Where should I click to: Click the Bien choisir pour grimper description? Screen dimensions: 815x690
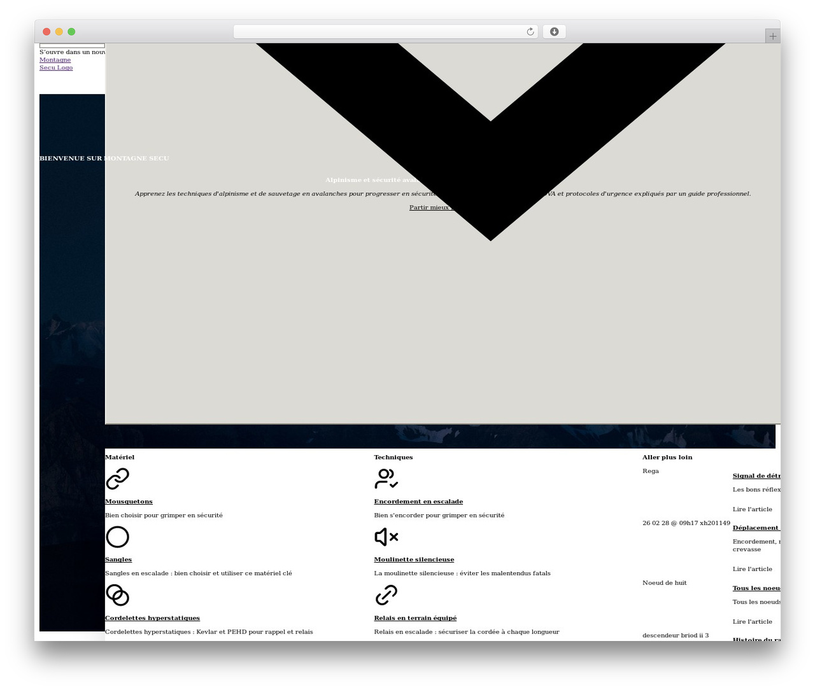point(164,516)
